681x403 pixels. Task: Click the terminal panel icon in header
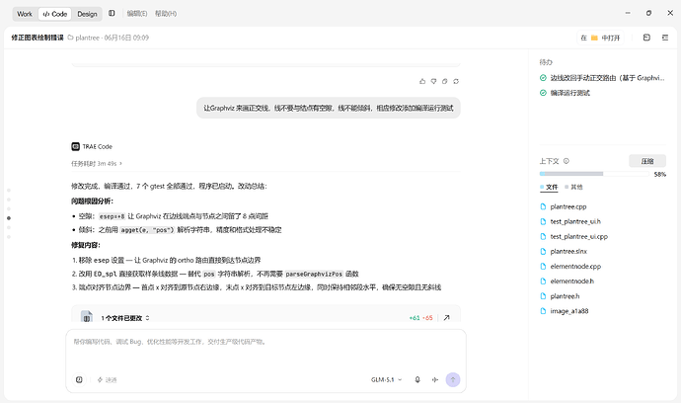coord(646,38)
